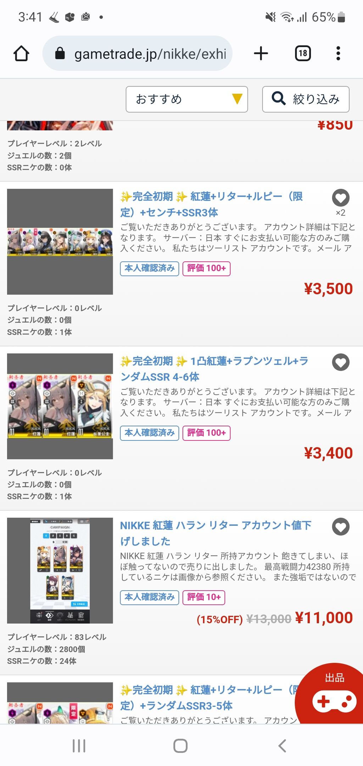Open the NIKKE 紅蓮 ハラン リター listing title
Screen dimensions: 363x766
pyautogui.click(x=216, y=533)
